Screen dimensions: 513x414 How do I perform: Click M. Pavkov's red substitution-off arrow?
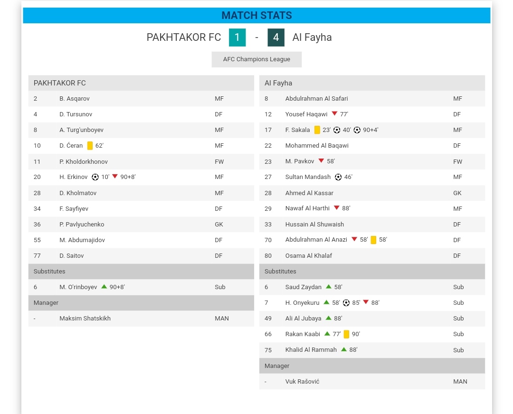click(x=321, y=161)
